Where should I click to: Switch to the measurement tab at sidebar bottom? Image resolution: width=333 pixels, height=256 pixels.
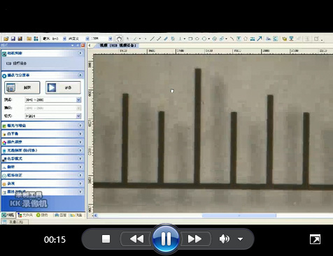click(x=60, y=215)
